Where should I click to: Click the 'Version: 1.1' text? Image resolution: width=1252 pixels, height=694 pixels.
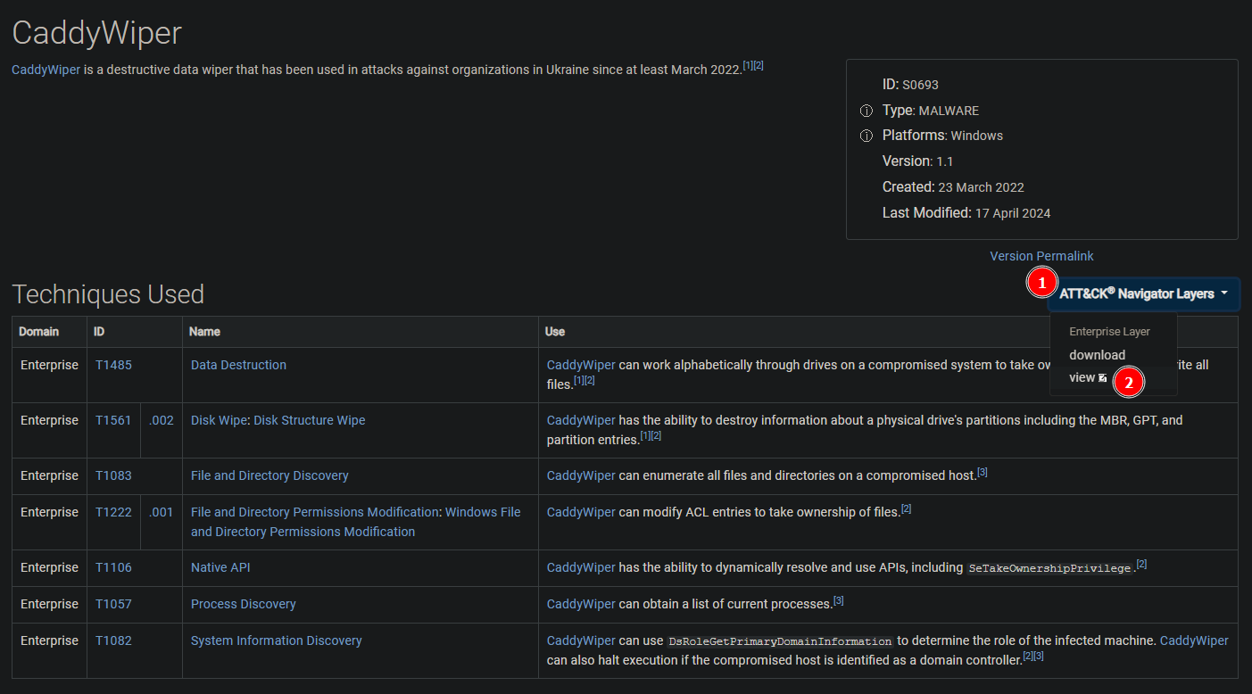pyautogui.click(x=917, y=161)
